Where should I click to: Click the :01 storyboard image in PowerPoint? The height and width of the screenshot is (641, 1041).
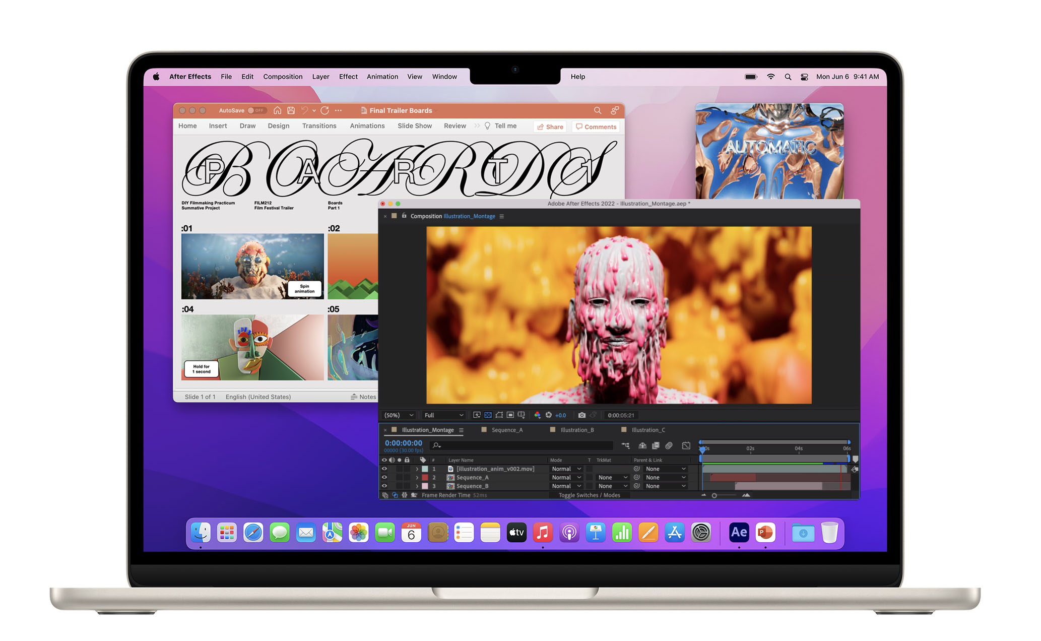pos(252,267)
